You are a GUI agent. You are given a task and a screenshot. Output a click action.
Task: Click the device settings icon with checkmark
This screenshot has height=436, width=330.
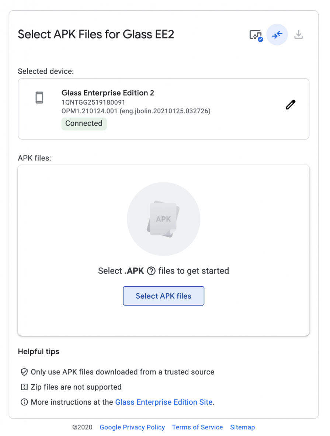(x=256, y=35)
